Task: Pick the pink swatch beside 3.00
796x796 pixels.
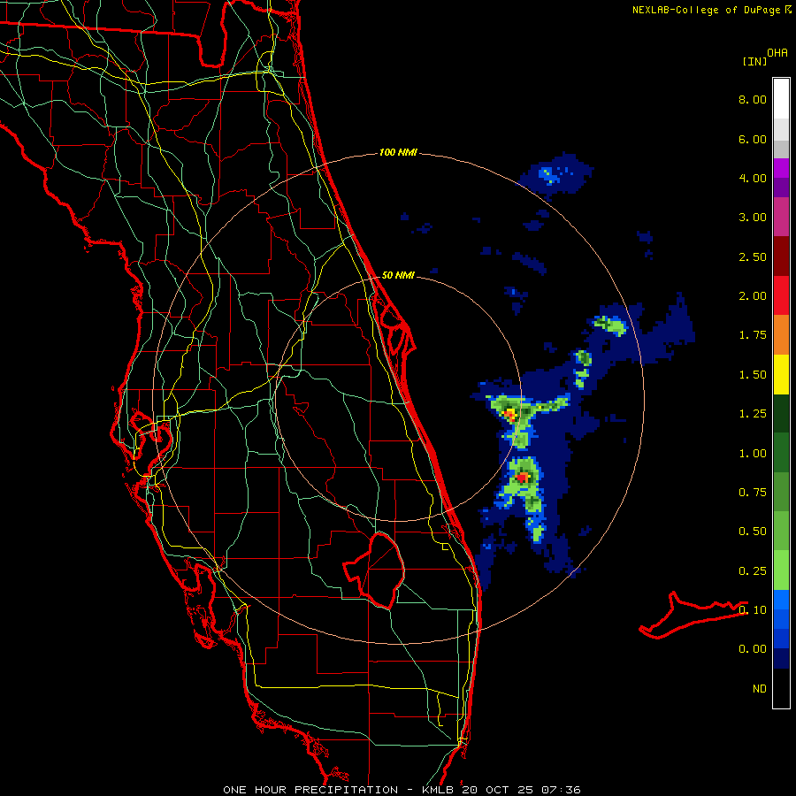Action: click(x=781, y=217)
